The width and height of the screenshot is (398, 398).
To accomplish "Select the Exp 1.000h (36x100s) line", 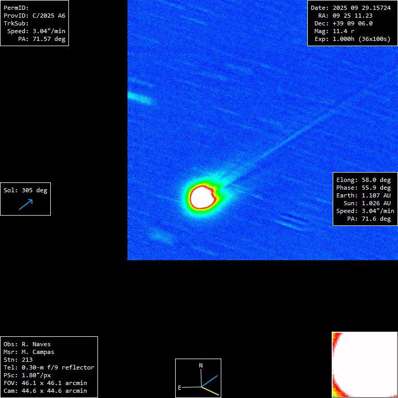I will [352, 39].
